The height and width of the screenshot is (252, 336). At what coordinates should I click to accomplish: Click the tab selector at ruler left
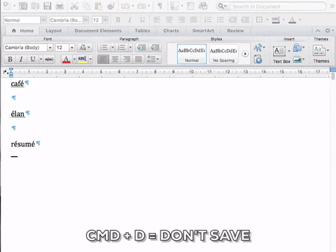(x=5, y=72)
